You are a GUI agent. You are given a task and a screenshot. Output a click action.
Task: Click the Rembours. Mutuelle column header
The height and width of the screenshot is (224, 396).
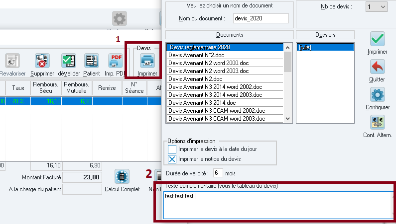77,88
